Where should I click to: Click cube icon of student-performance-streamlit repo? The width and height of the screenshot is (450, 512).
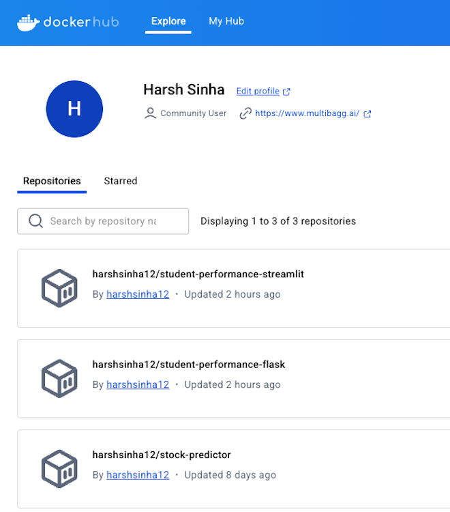tap(59, 288)
